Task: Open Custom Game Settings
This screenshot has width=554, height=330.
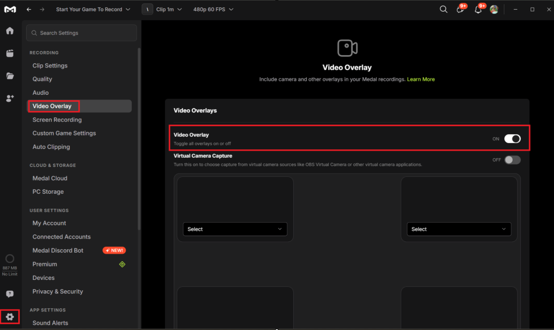Action: tap(79, 133)
